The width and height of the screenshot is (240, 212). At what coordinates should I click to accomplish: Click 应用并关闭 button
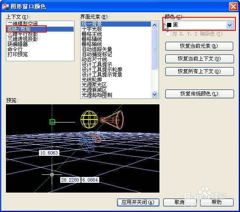[x=138, y=202]
